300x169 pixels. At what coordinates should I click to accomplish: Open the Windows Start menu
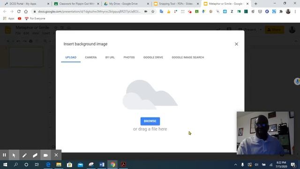[5, 165]
